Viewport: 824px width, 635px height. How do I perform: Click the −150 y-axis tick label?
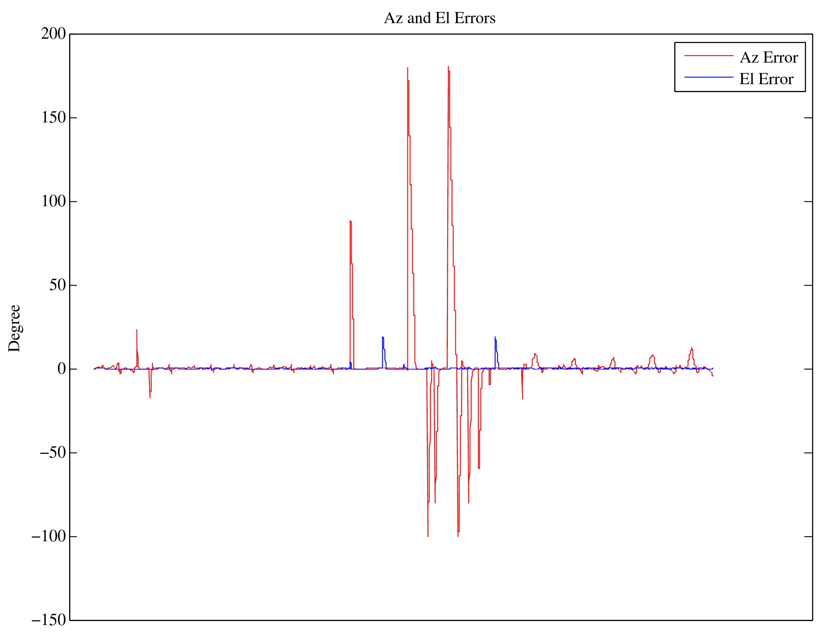pyautogui.click(x=48, y=620)
